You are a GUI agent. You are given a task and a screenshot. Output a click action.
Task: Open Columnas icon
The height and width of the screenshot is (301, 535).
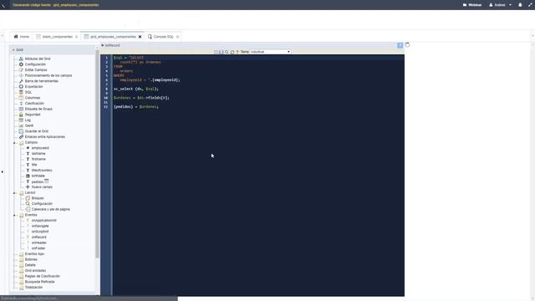(21, 98)
